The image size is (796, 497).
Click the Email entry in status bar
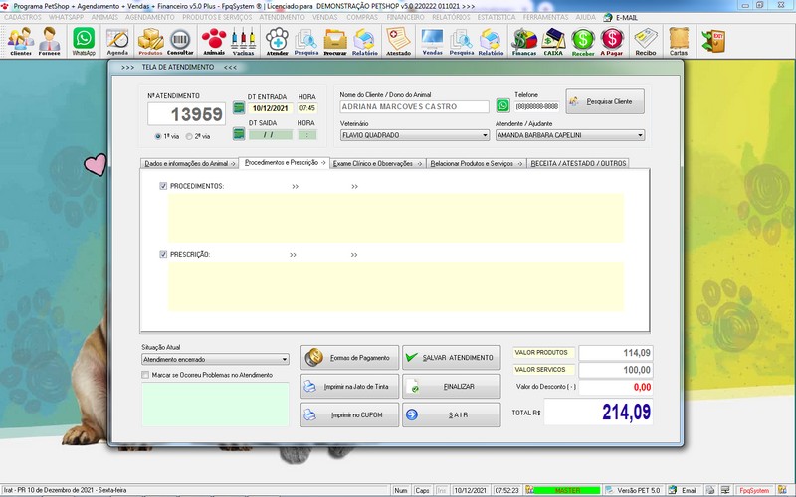click(x=684, y=490)
